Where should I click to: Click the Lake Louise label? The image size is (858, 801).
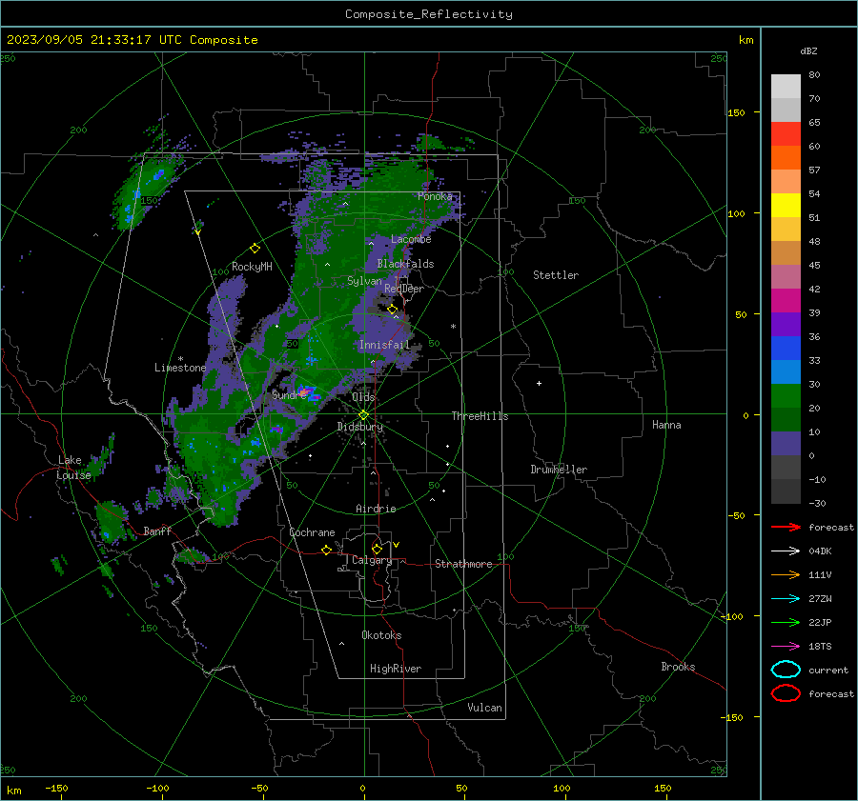[73, 468]
